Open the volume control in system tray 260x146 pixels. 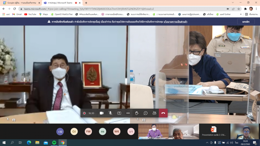(232, 142)
